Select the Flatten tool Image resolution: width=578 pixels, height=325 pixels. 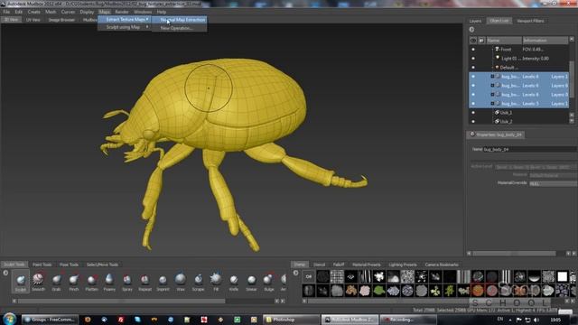(92, 282)
